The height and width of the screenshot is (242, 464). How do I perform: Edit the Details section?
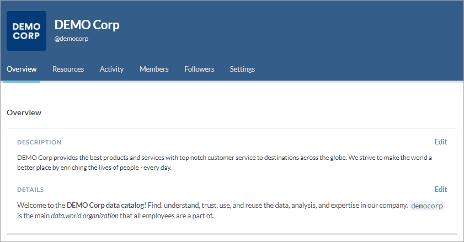click(x=440, y=189)
